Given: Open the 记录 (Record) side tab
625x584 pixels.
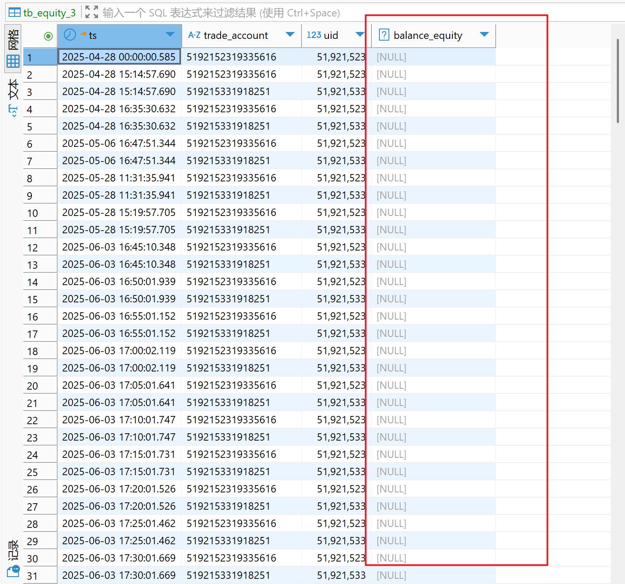Looking at the screenshot, I should pos(13,550).
